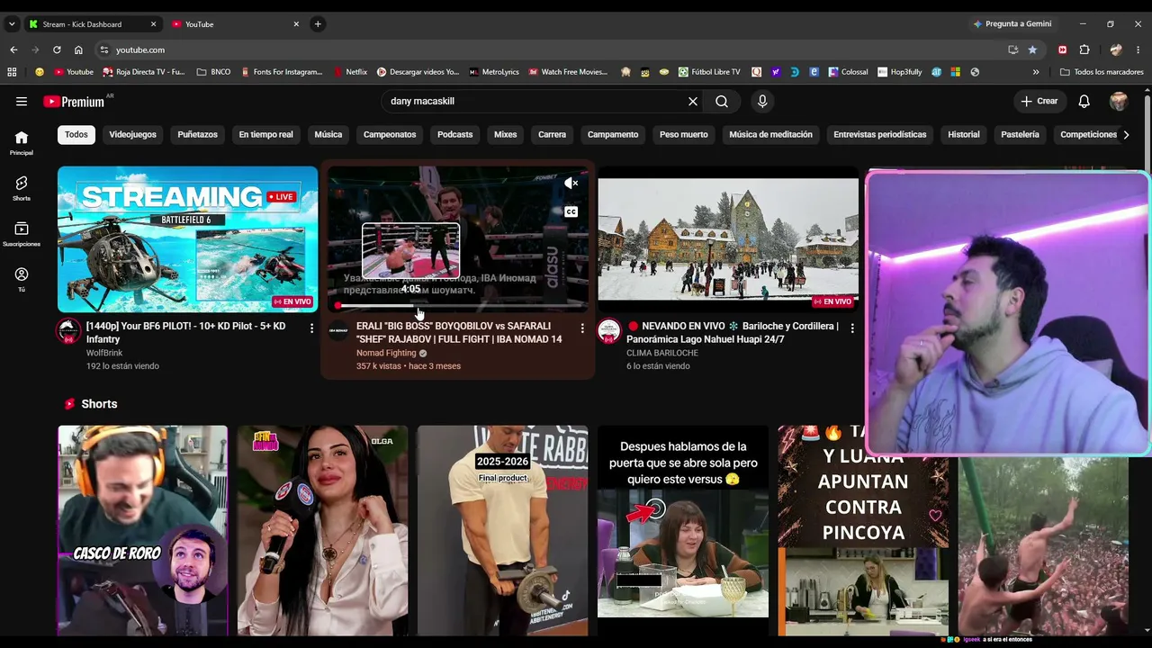Filter by Puñetazos chip
This screenshot has height=648, width=1152.
coord(197,135)
